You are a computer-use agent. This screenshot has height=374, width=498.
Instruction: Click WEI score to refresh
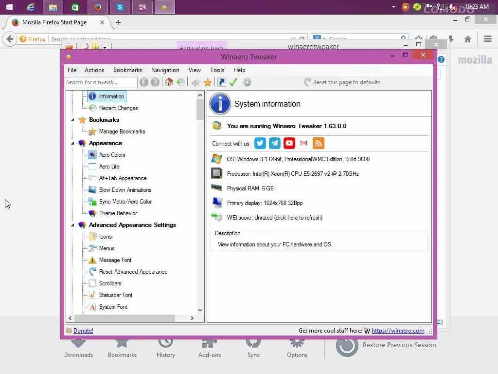[x=274, y=218]
